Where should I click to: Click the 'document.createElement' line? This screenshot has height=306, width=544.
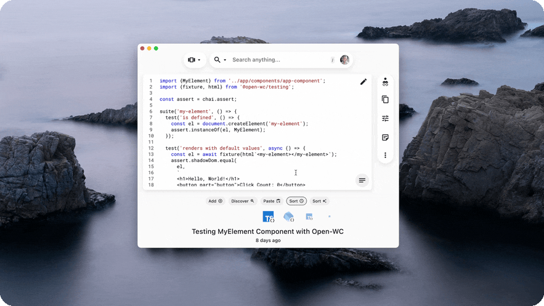[x=240, y=124]
